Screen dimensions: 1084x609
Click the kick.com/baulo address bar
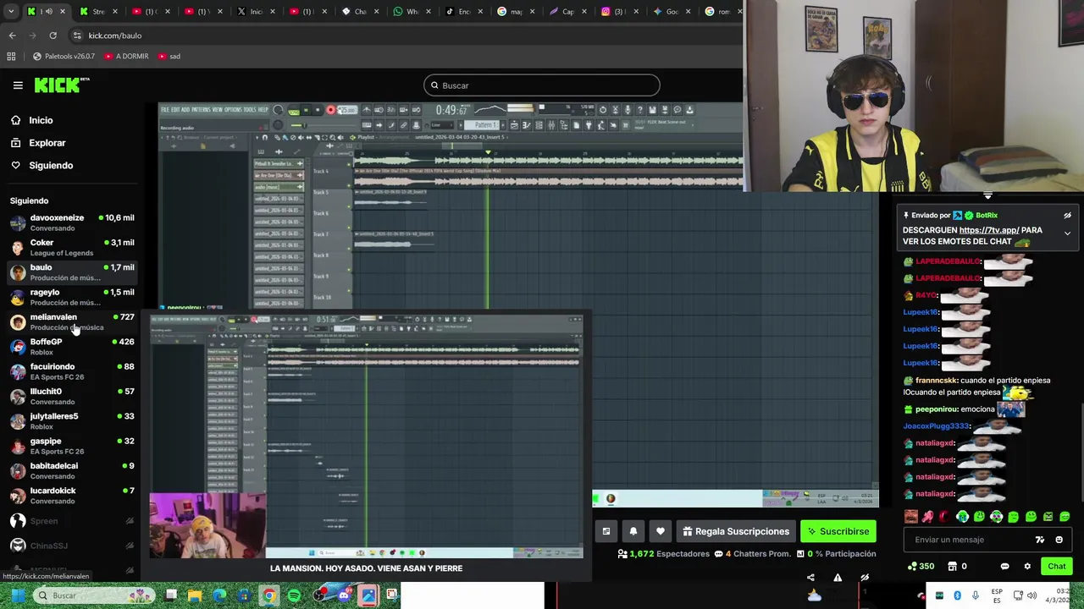tap(114, 36)
